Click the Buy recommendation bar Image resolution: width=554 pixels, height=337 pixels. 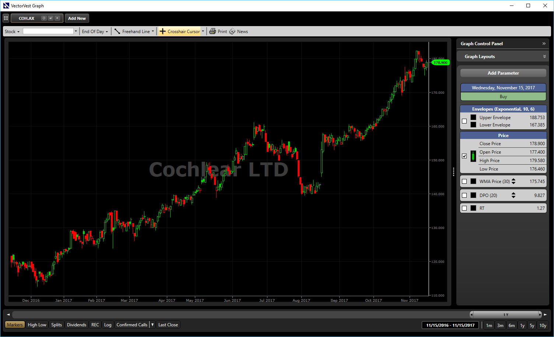(x=503, y=97)
